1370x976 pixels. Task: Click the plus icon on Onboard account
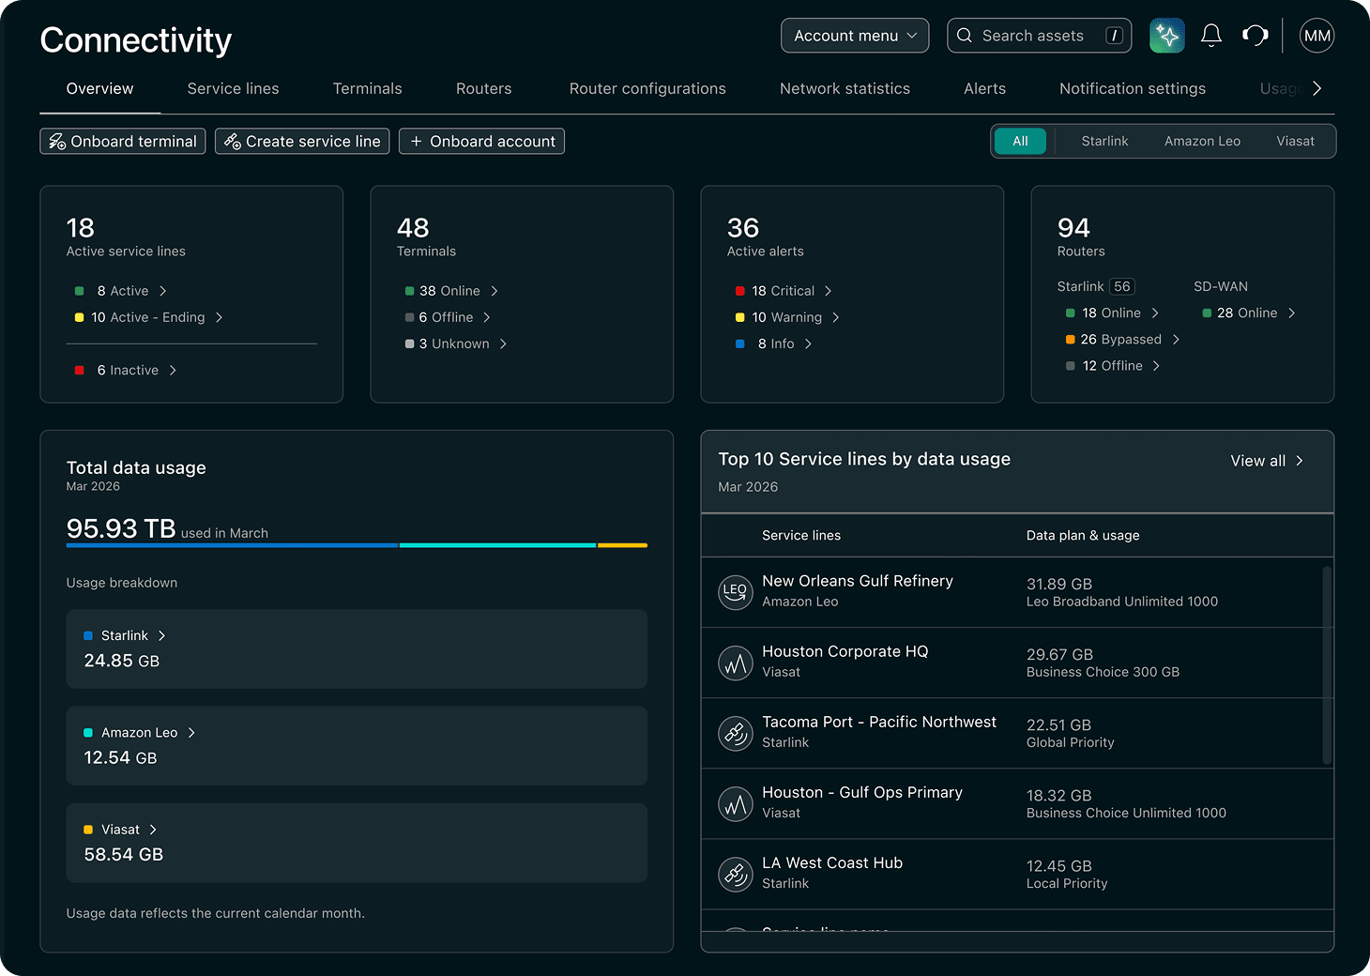pyautogui.click(x=417, y=142)
